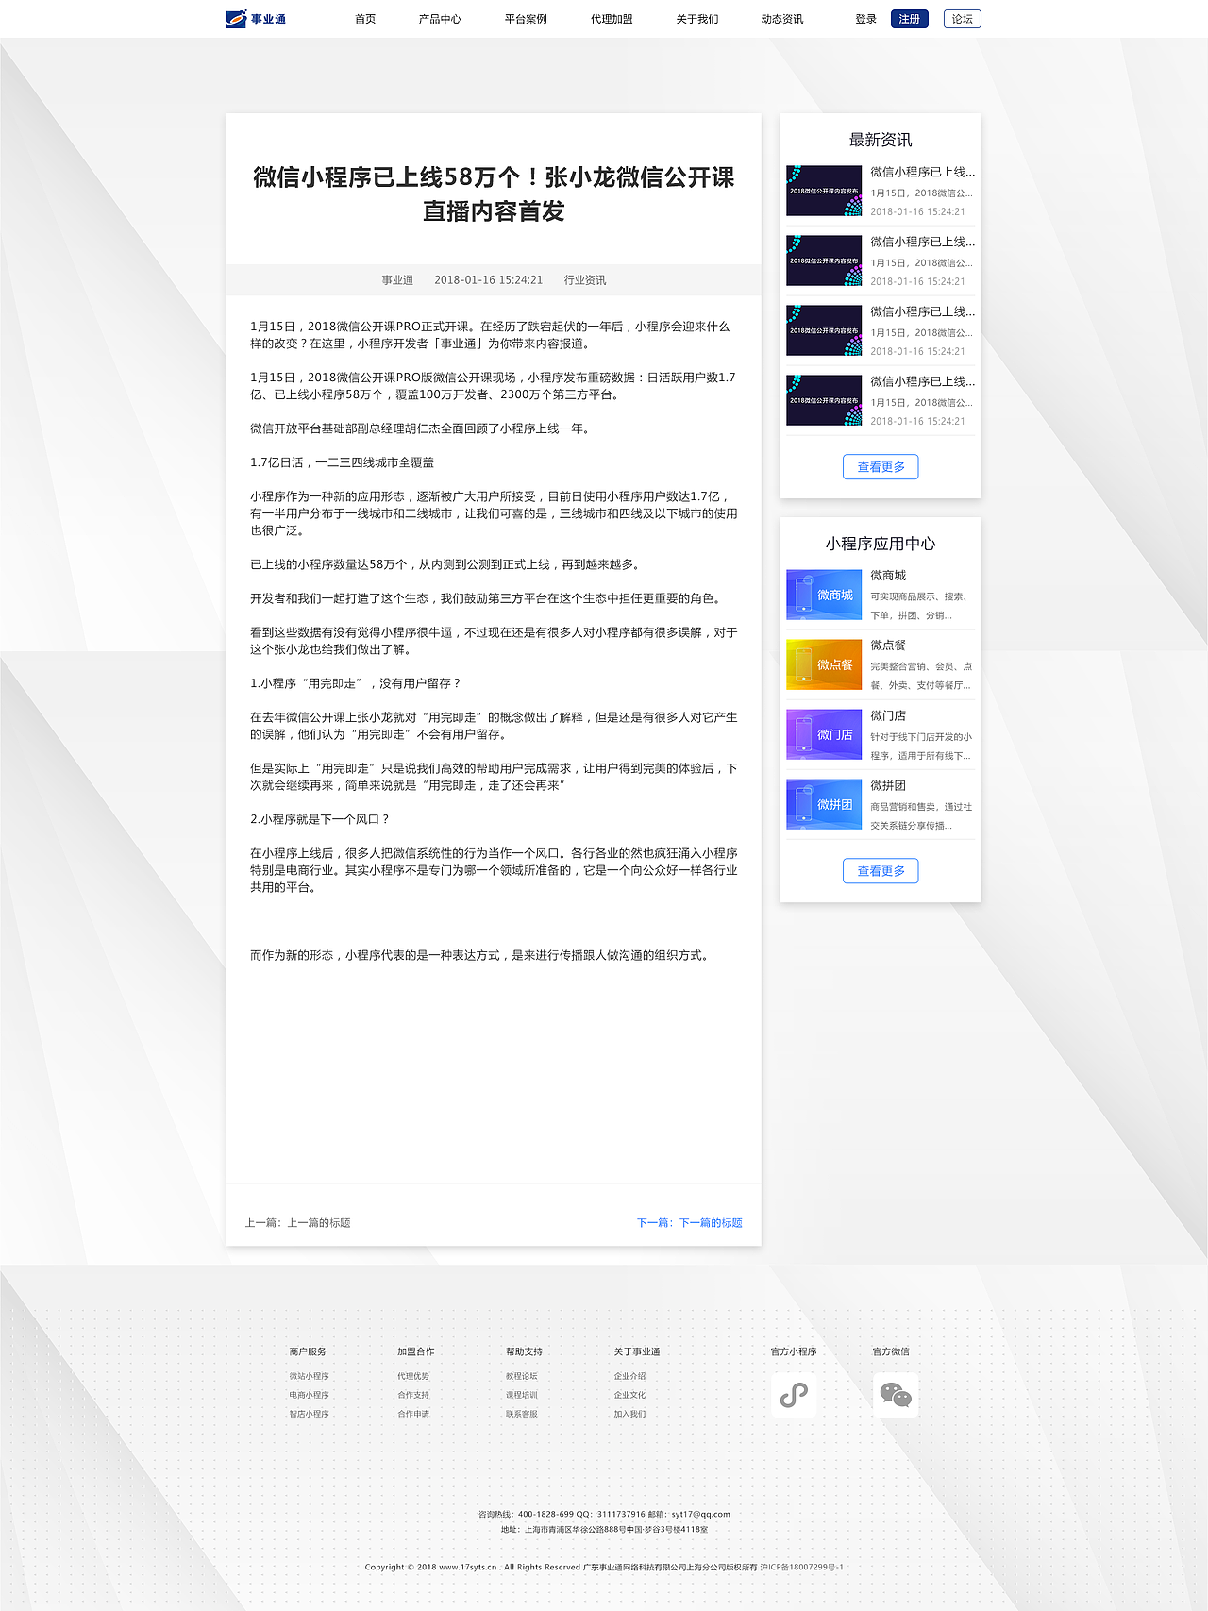Open the official mini program icon in footer
Screen dimensions: 1208x1611
point(794,1395)
